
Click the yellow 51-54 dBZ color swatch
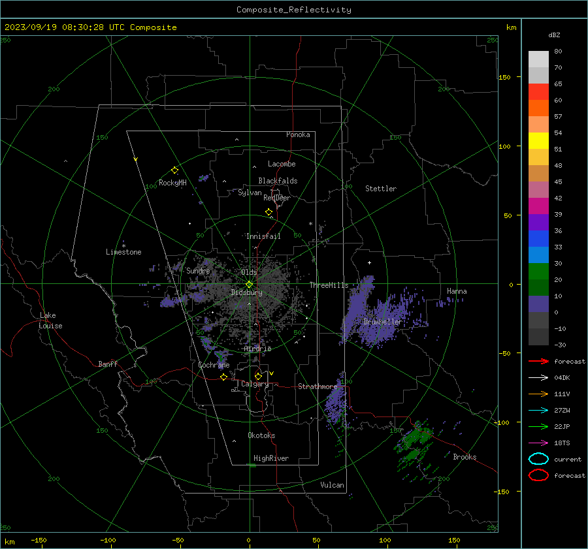coord(538,141)
